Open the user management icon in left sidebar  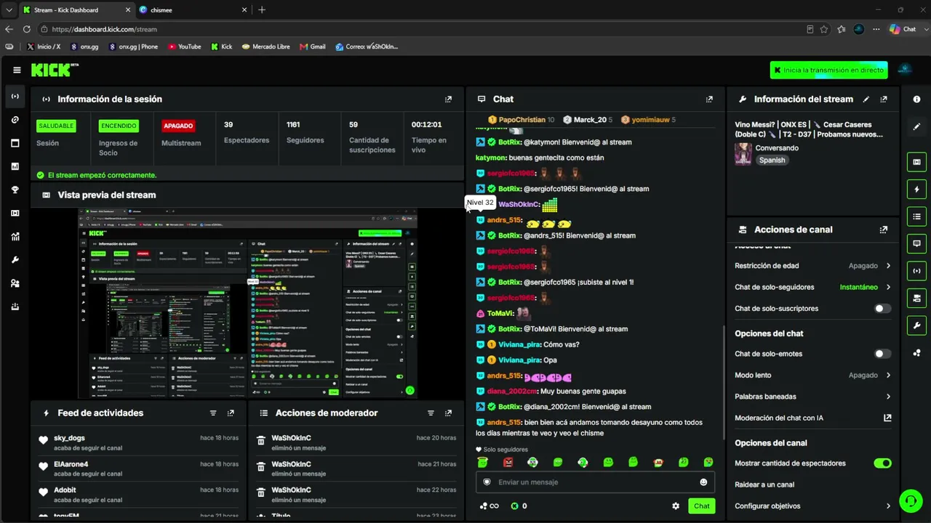[15, 283]
